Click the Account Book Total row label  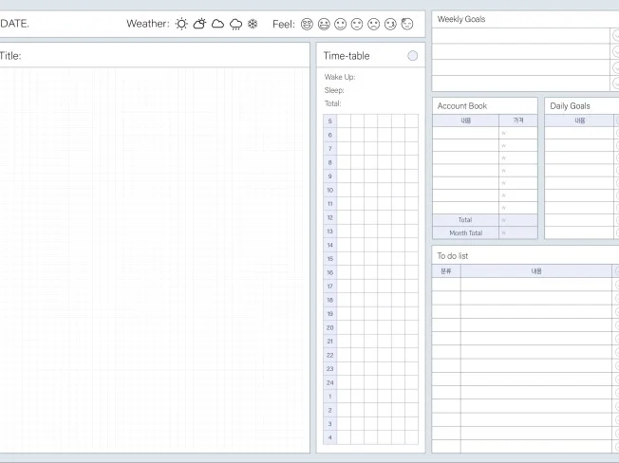tap(465, 220)
